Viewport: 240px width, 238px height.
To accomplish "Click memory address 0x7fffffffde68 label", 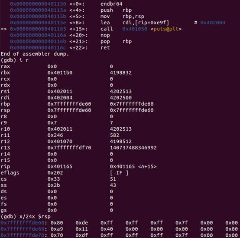I will coord(23,229).
